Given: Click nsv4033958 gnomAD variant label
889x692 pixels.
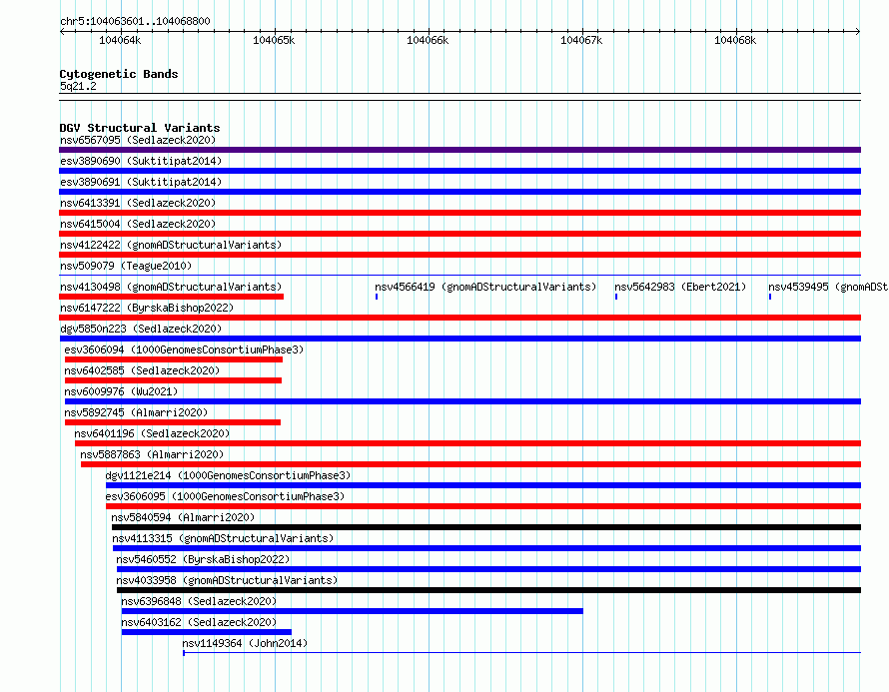Looking at the screenshot, I should pyautogui.click(x=227, y=580).
